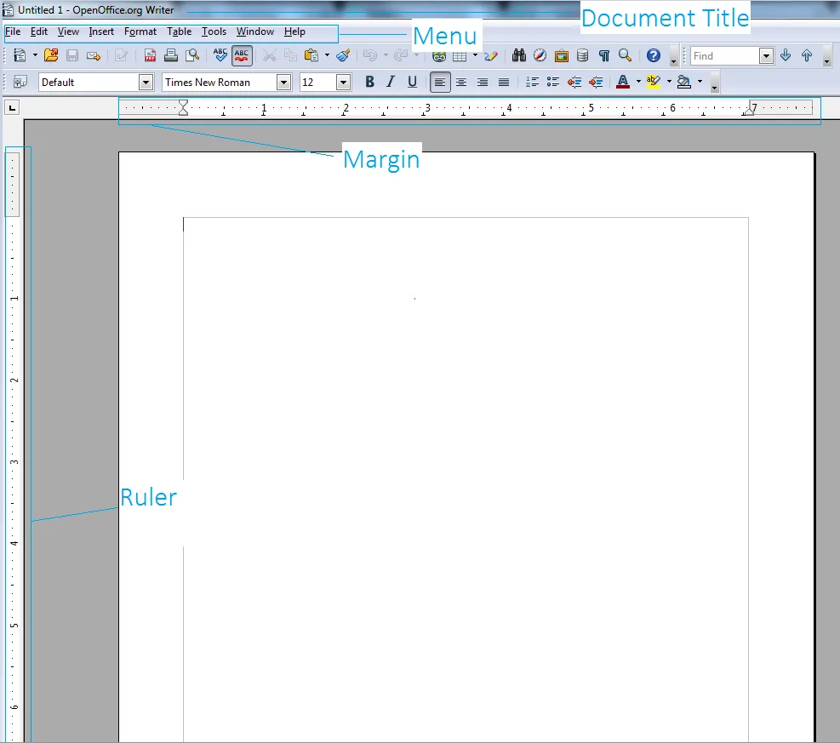Open the Navigator compass icon
This screenshot has height=743, width=840.
(540, 55)
